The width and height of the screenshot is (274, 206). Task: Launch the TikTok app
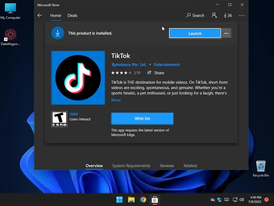tap(195, 33)
